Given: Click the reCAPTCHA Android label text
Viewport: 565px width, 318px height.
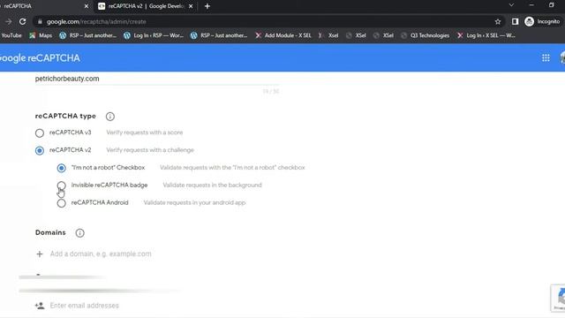Looking at the screenshot, I should pyautogui.click(x=100, y=202).
